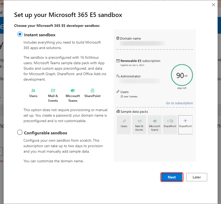This screenshot has width=221, height=204.
Task: Select the Users sample data pack tile
Action: (x=124, y=125)
